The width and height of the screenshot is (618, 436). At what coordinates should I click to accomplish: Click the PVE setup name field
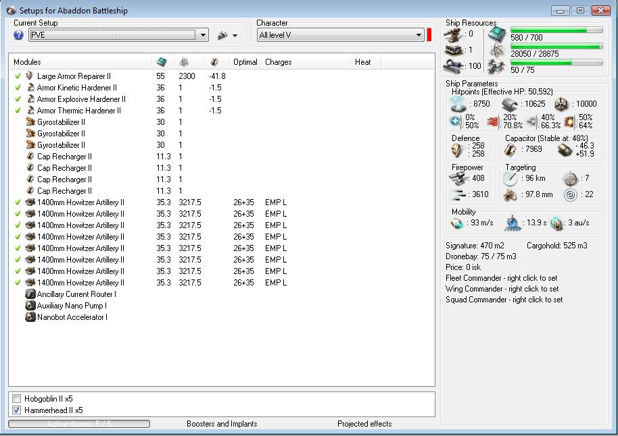click(x=112, y=35)
